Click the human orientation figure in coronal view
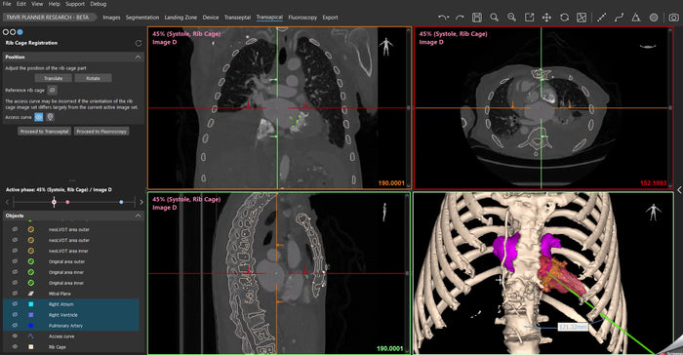 tap(386, 47)
